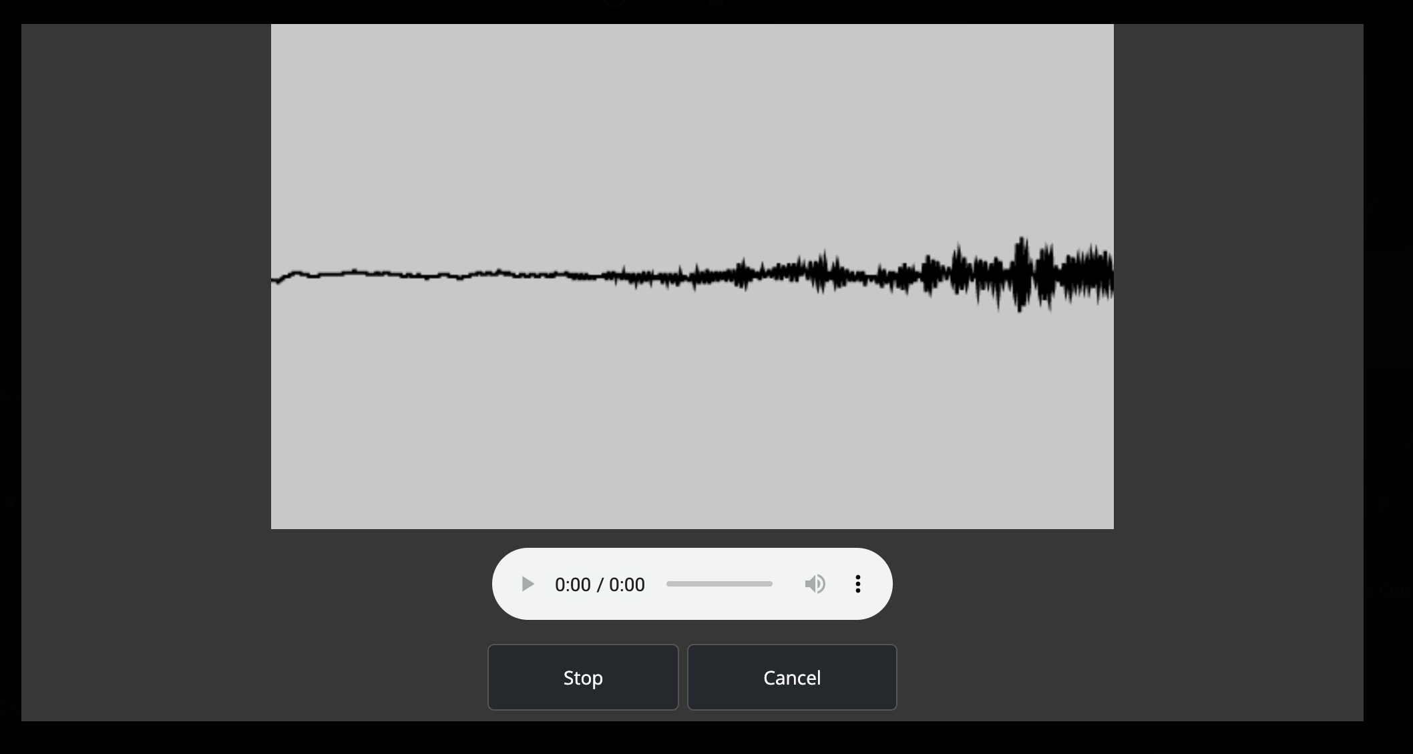The height and width of the screenshot is (754, 1413).
Task: Jump to middle of audio seek track
Action: [x=719, y=584]
